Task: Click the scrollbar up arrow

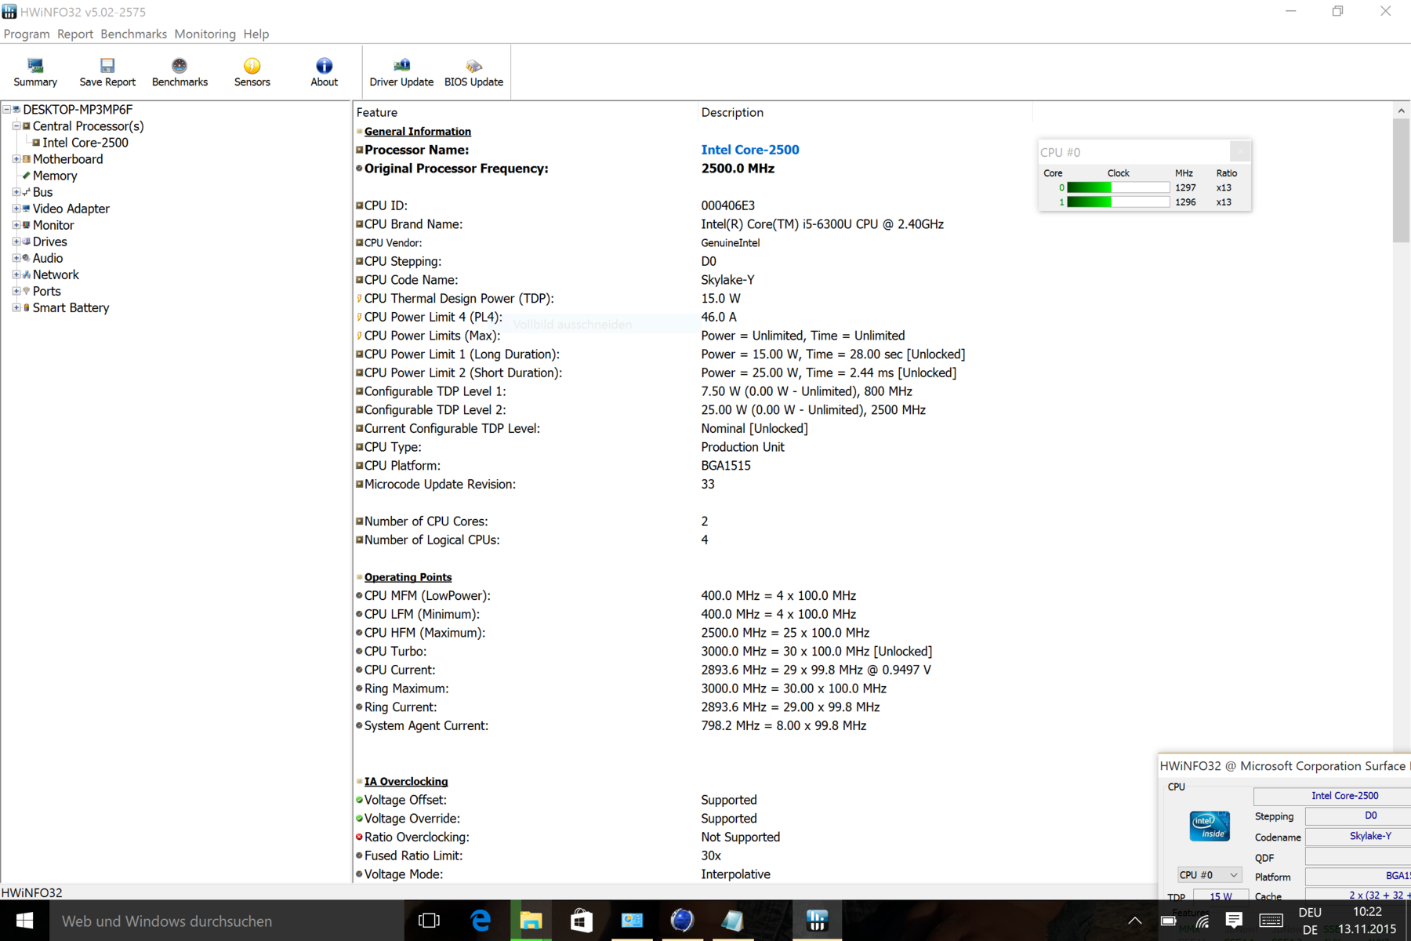Action: 1401,111
